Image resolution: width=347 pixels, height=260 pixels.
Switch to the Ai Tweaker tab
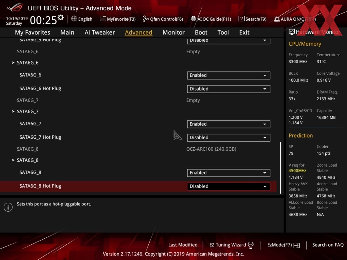pos(100,32)
